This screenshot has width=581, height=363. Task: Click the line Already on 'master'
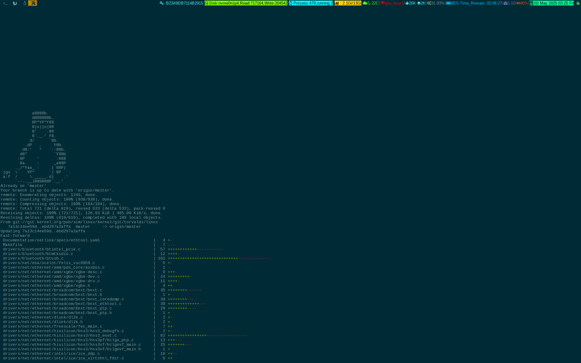coord(24,186)
